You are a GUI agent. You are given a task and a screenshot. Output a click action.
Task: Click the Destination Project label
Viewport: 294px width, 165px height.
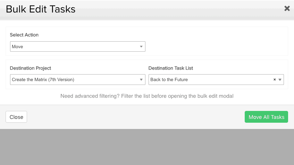tap(31, 68)
